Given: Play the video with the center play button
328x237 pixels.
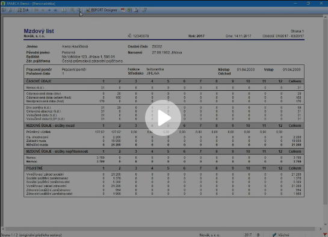Looking at the screenshot, I should pyautogui.click(x=163, y=118).
